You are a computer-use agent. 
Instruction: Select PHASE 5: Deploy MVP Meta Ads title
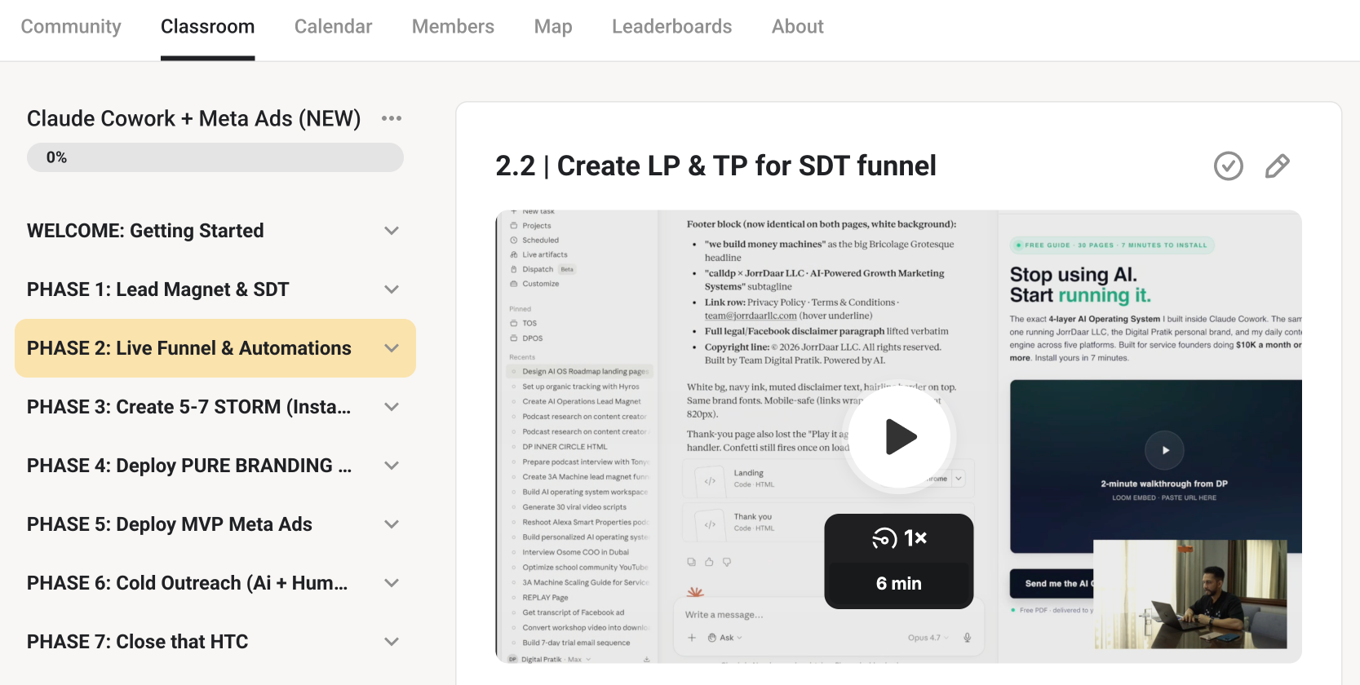click(x=170, y=524)
